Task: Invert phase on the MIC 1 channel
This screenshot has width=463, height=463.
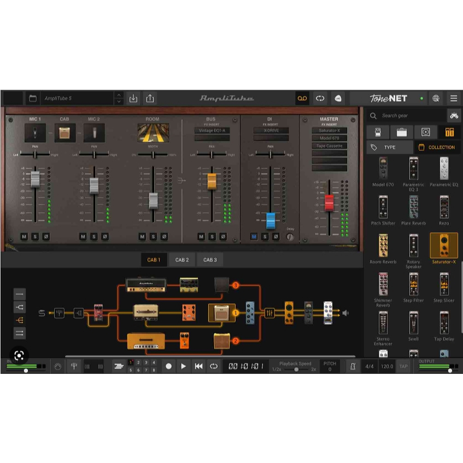Action: click(46, 237)
